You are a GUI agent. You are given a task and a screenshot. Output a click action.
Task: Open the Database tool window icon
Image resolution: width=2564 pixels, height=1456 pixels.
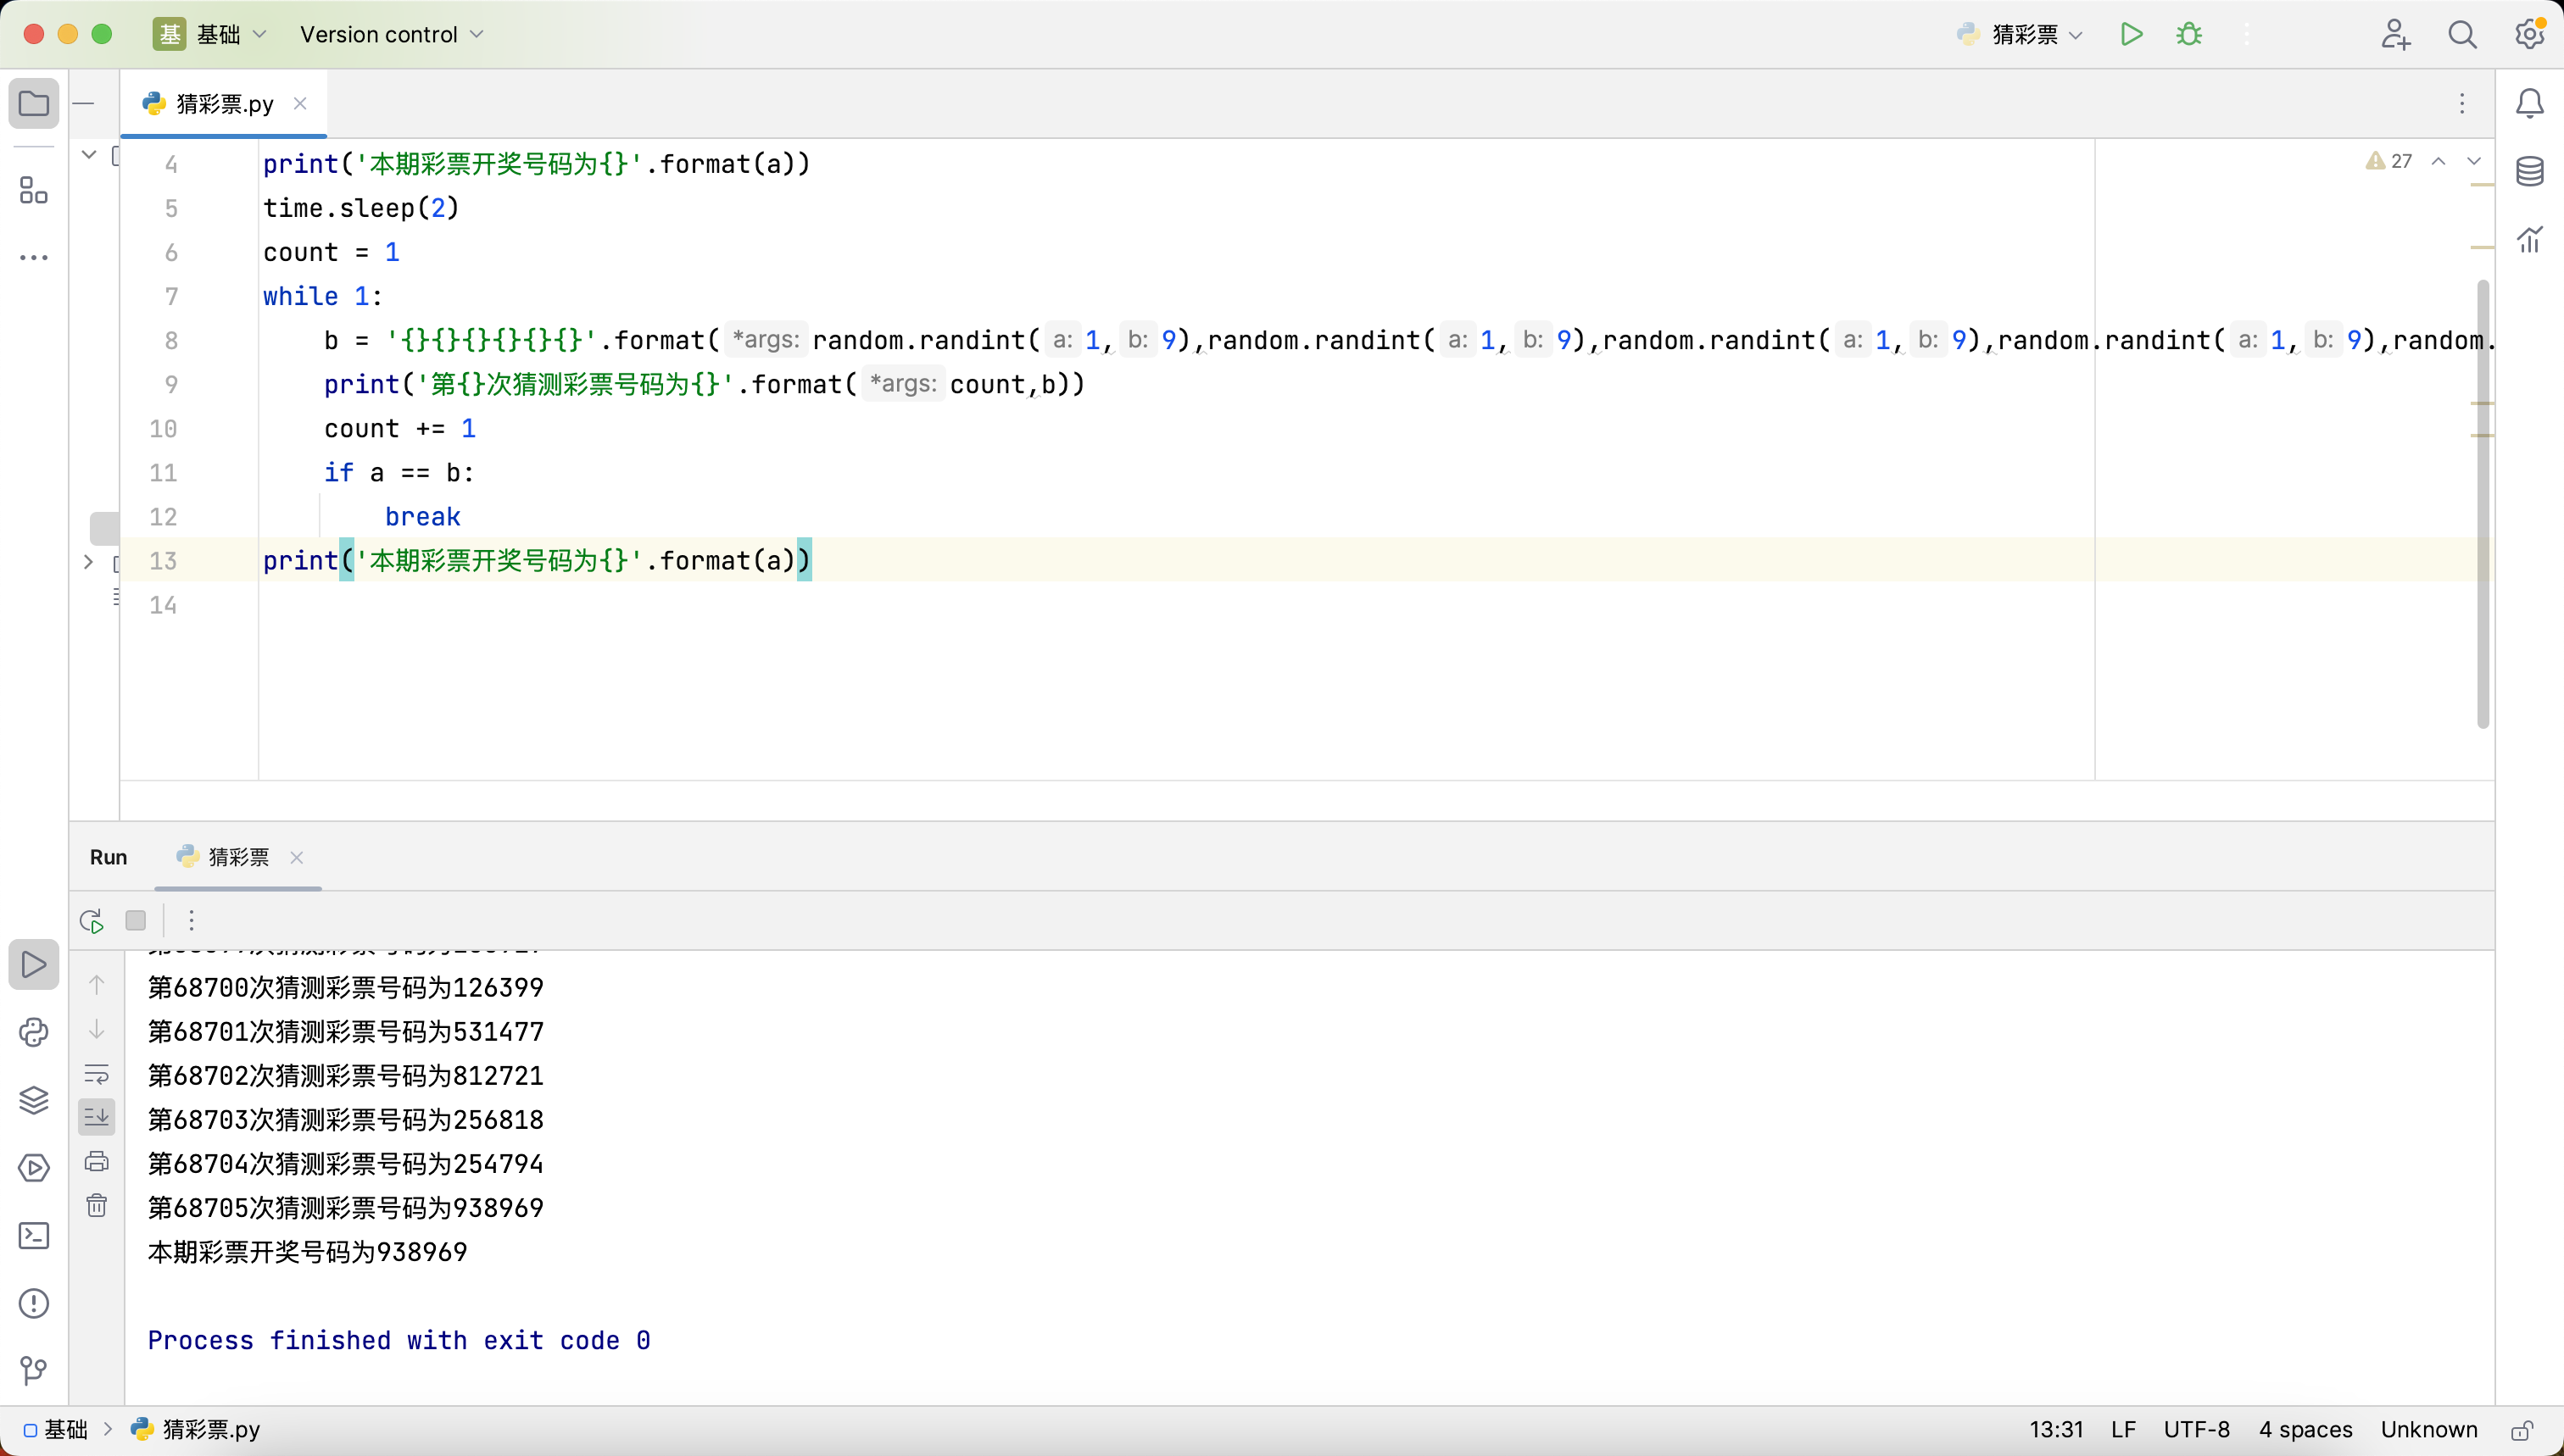pos(2530,171)
